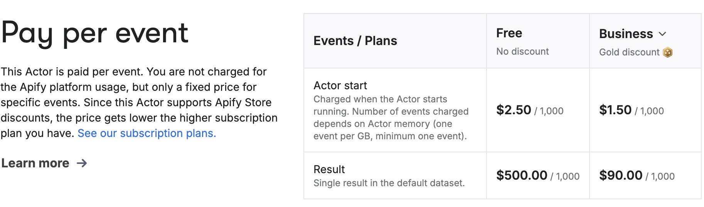
Task: Click the Actor start event description
Action: tap(391, 118)
